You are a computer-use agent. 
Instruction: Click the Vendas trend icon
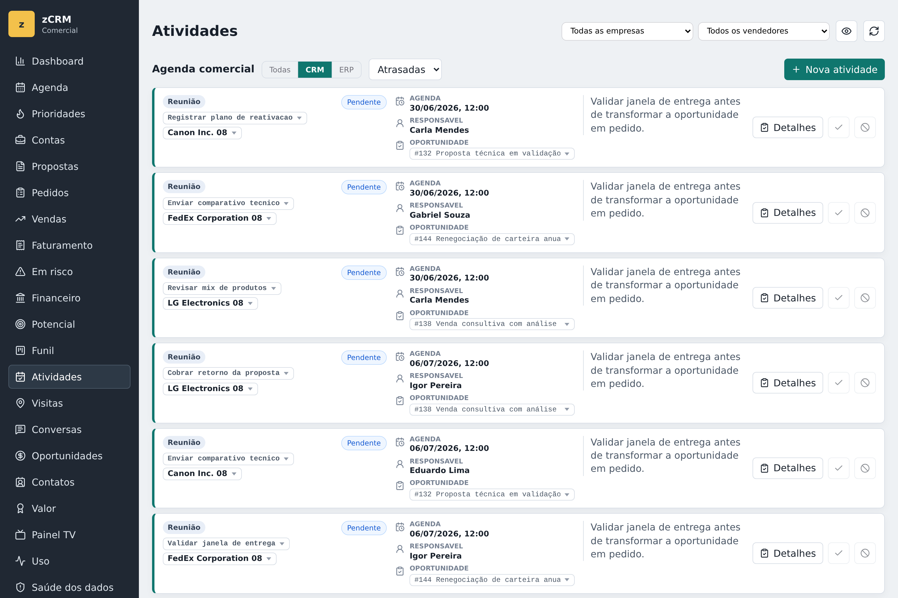20,219
